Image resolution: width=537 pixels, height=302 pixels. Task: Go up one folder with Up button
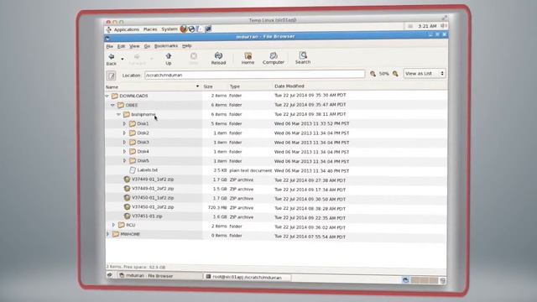(x=168, y=60)
